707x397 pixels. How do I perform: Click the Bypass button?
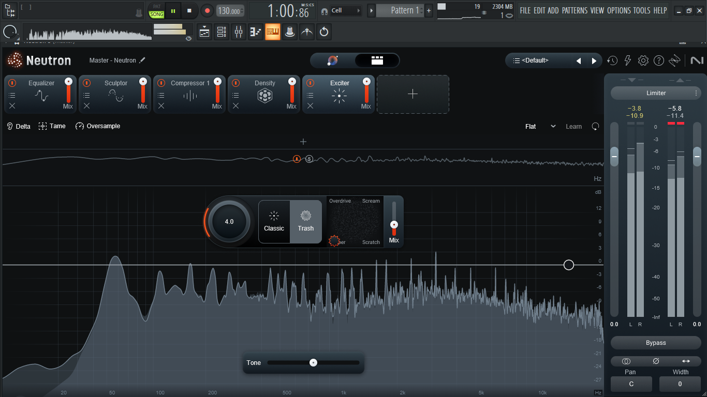click(656, 343)
